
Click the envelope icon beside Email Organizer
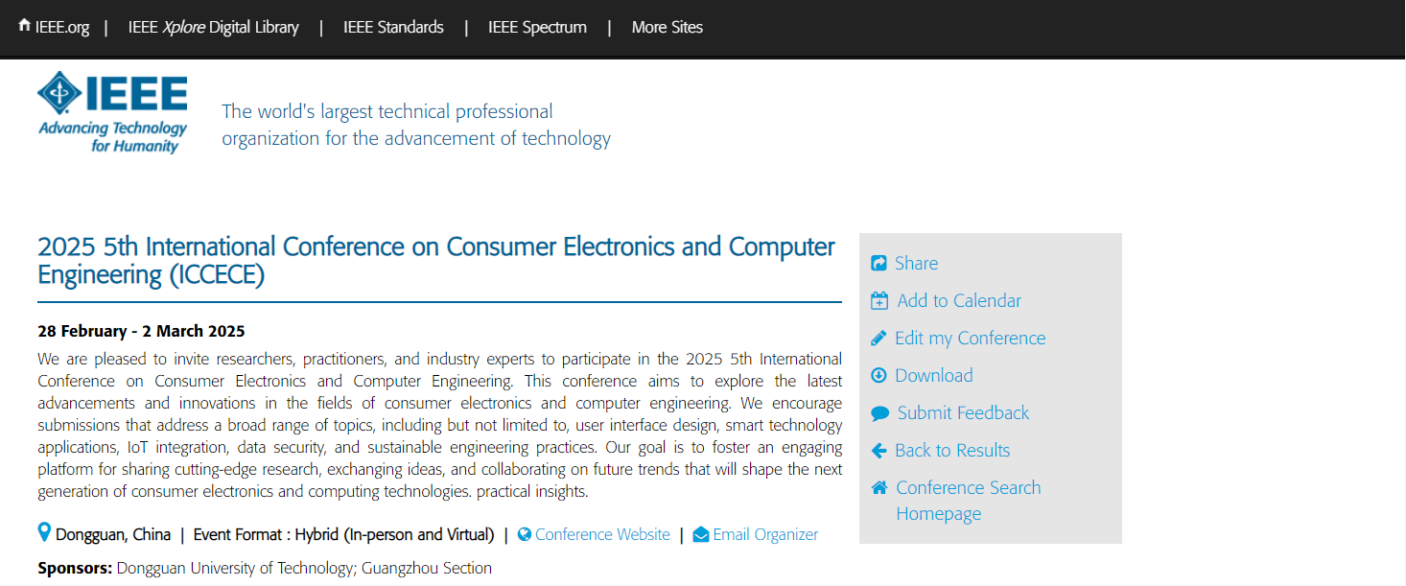click(701, 534)
